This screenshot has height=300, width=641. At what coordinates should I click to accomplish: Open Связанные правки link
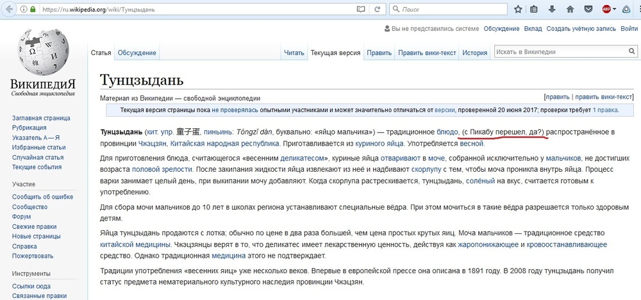click(x=39, y=296)
